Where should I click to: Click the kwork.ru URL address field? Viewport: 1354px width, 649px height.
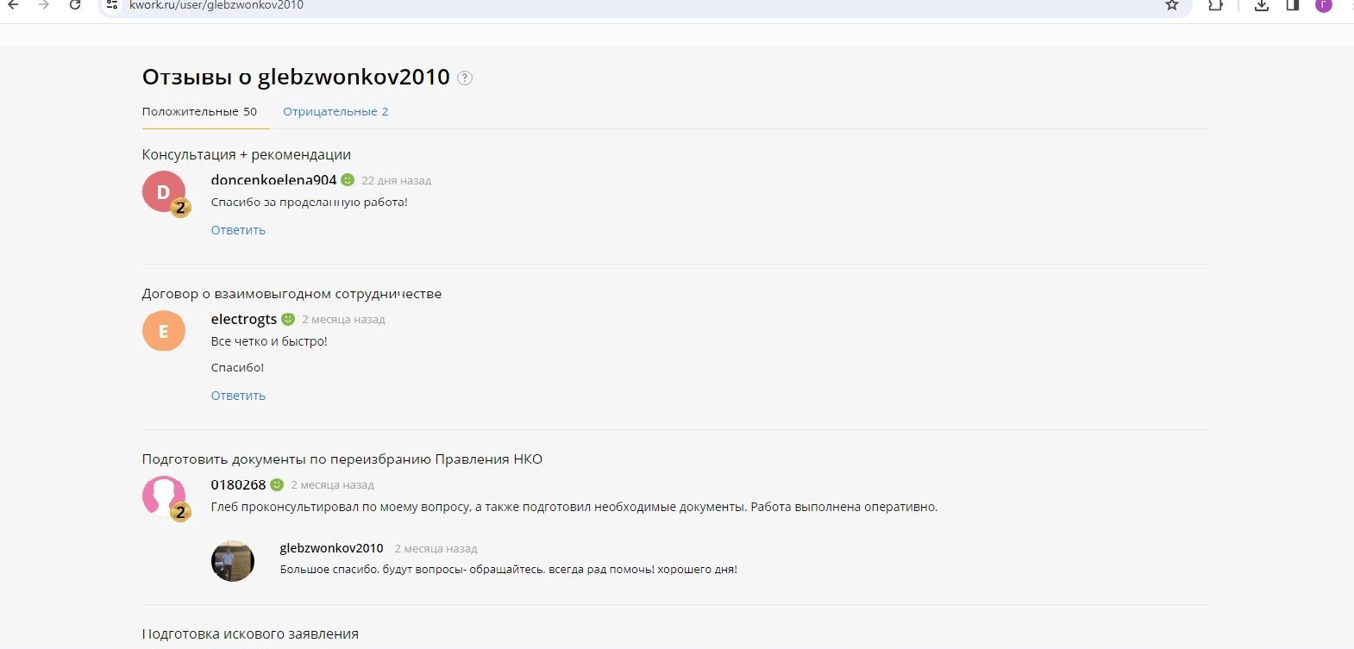point(604,5)
